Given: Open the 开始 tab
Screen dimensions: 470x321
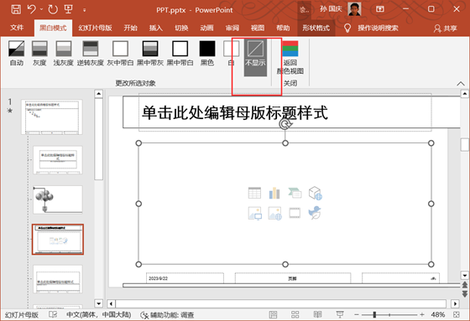Looking at the screenshot, I should [130, 28].
